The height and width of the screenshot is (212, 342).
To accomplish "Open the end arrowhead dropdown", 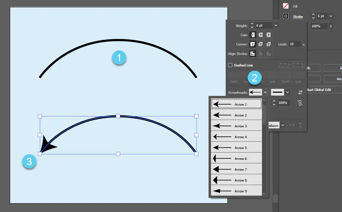I will [287, 92].
